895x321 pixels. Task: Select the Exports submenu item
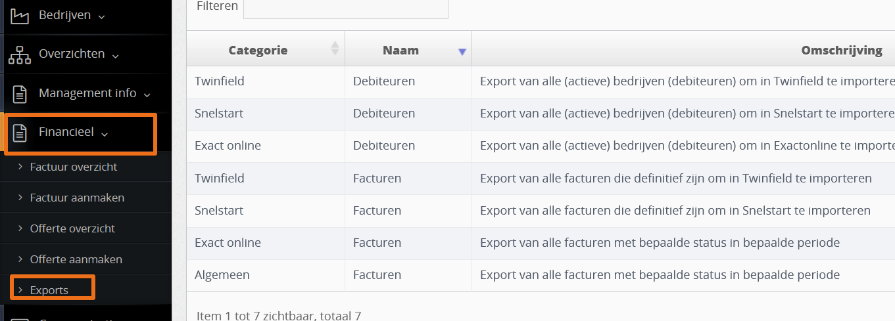click(49, 290)
